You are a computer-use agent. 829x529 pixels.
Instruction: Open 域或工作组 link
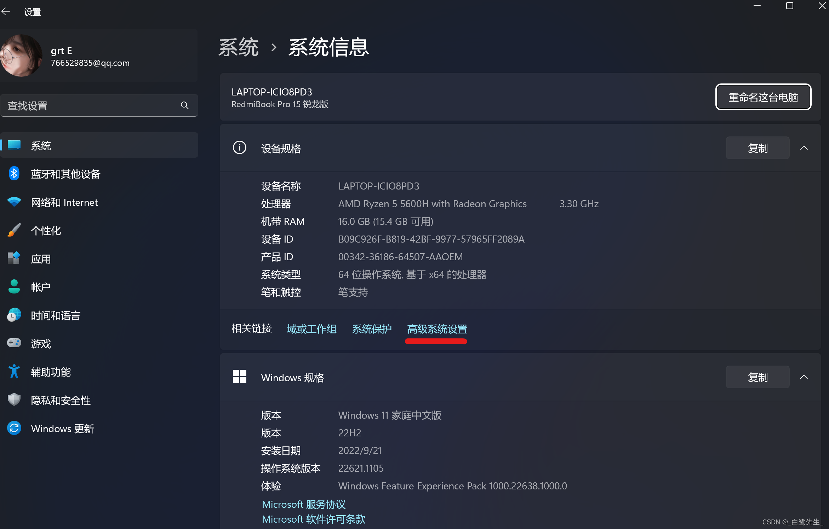[311, 329]
